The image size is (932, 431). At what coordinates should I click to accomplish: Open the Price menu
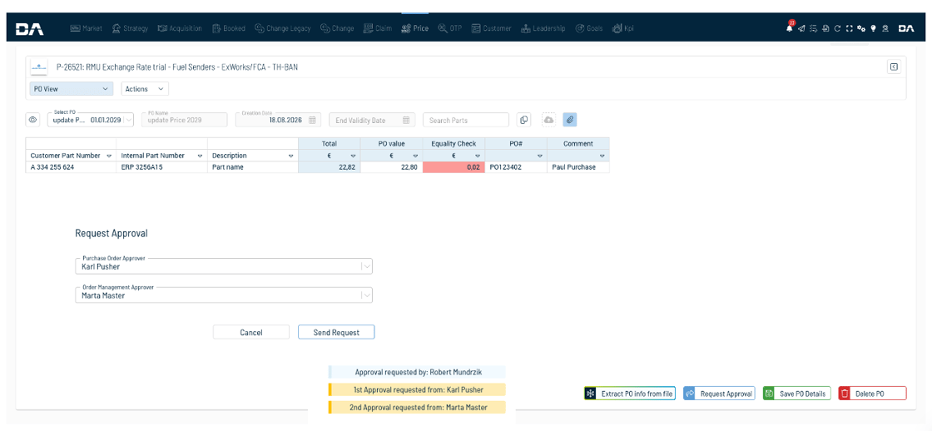click(415, 28)
